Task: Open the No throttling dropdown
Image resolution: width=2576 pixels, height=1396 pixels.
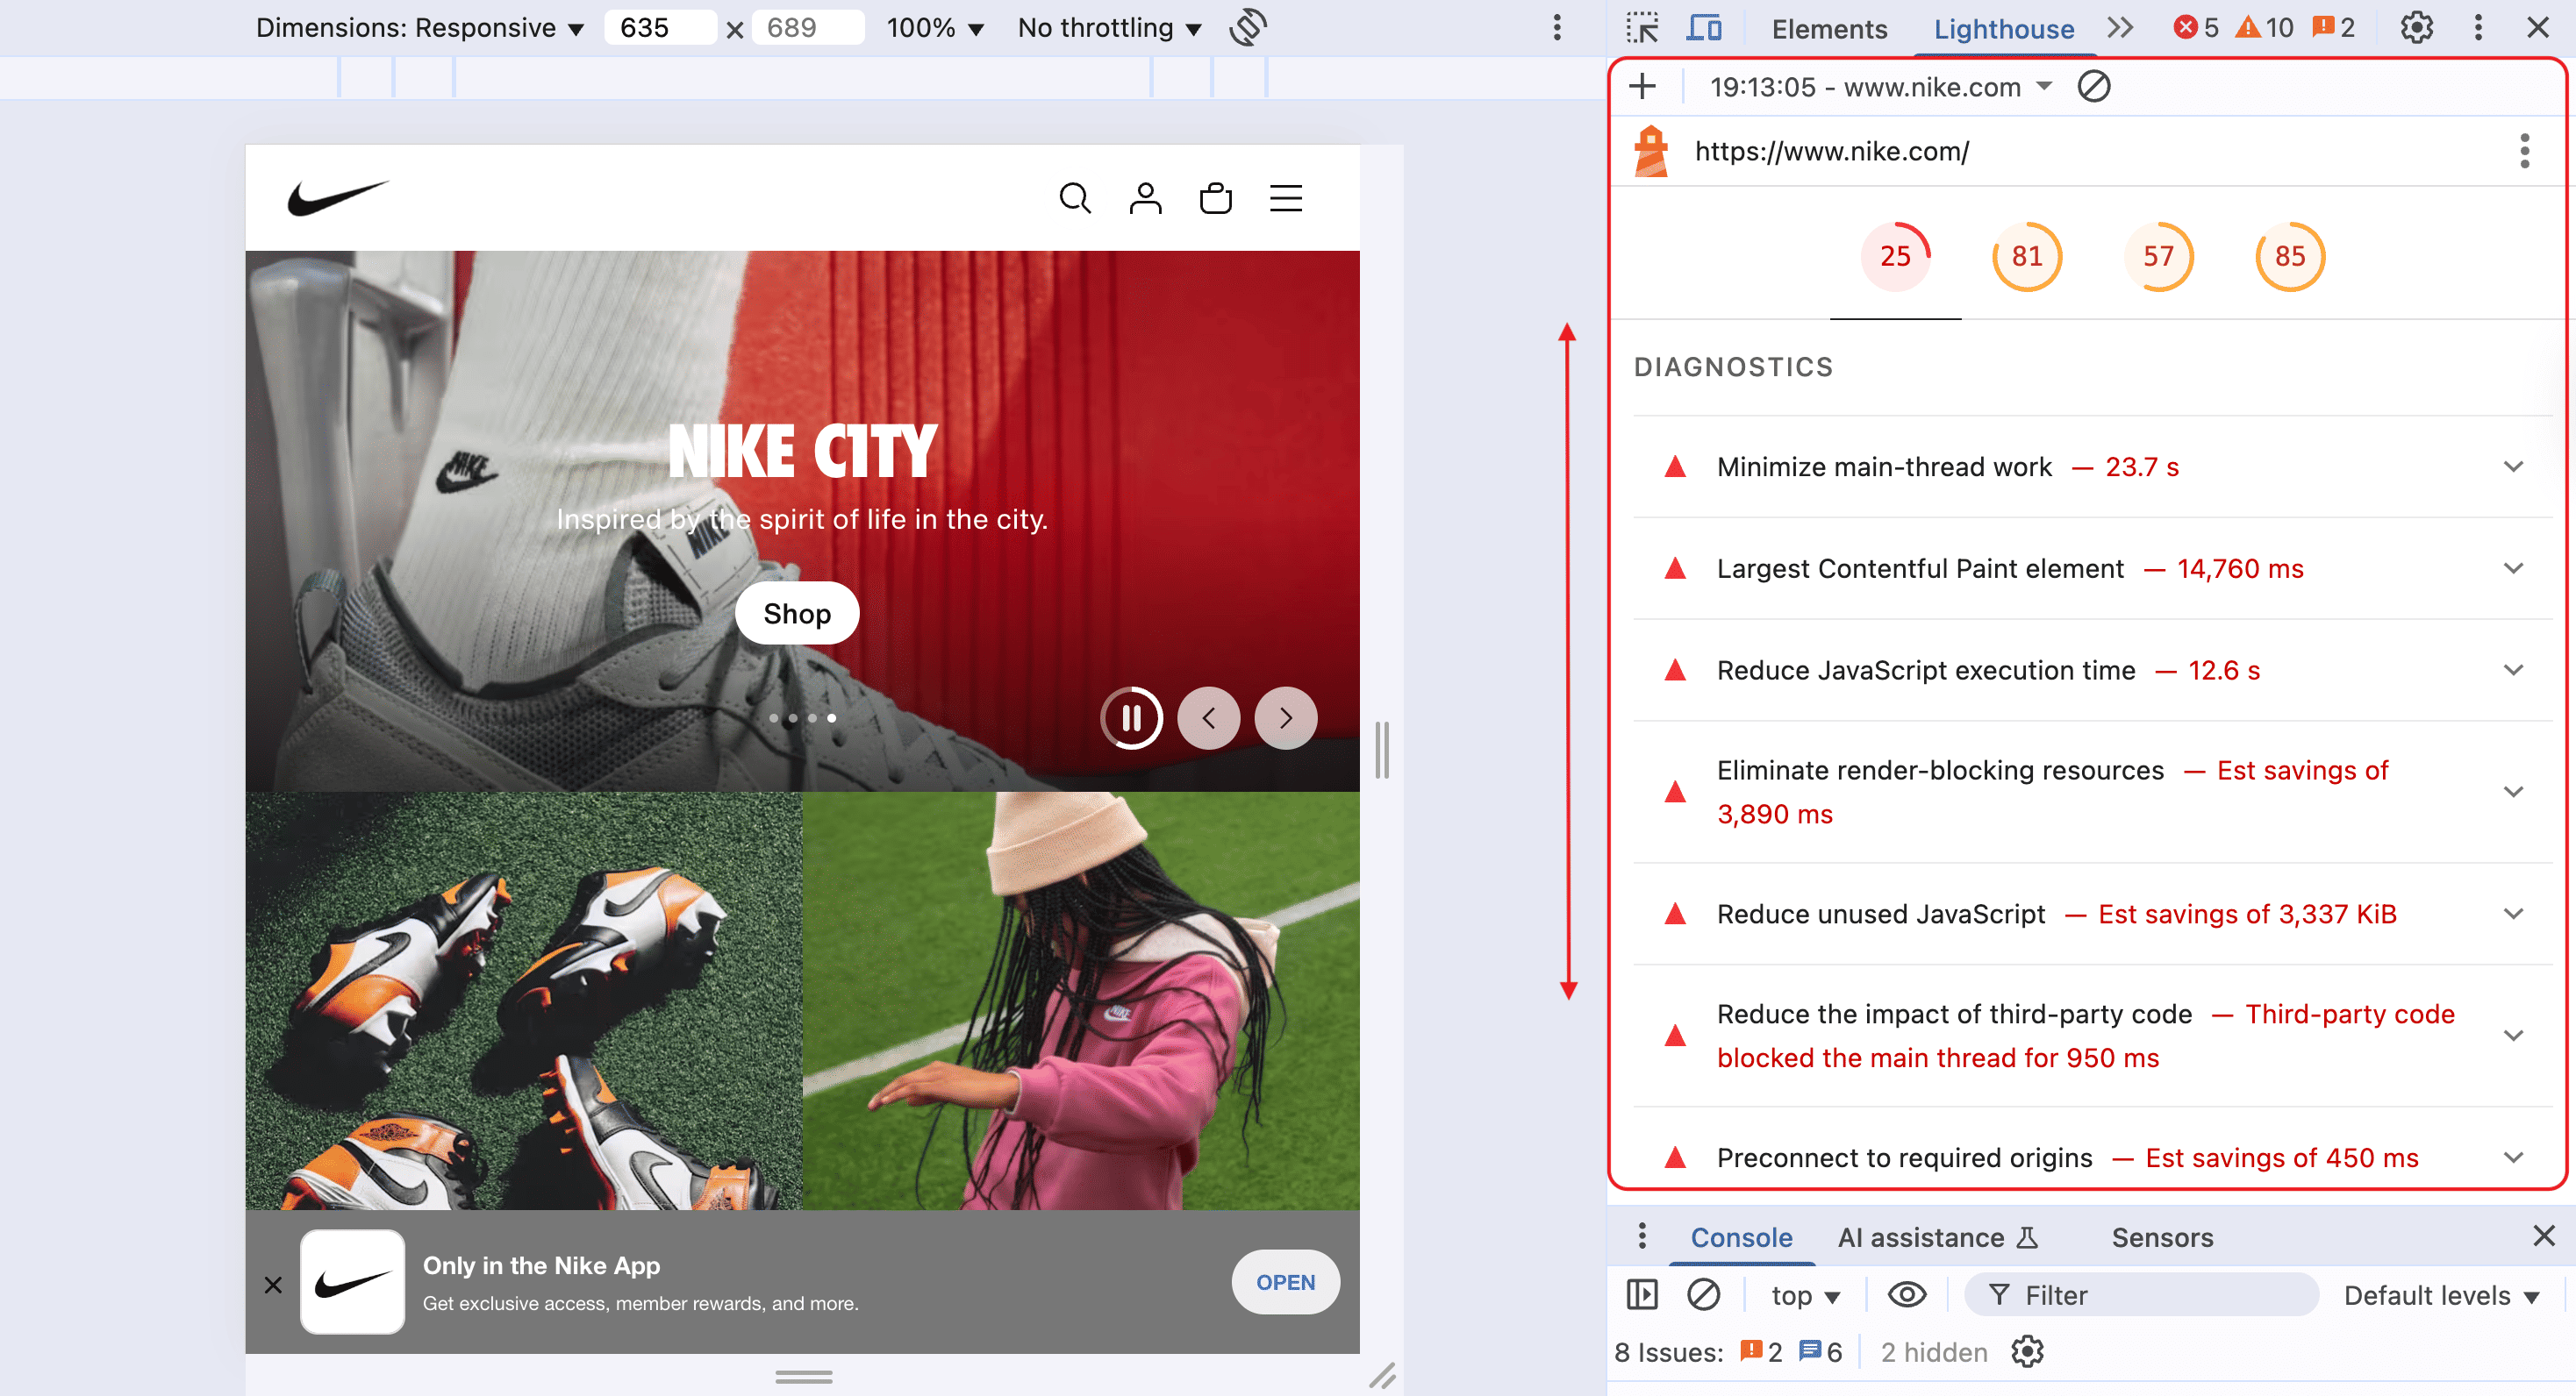Action: tap(1109, 27)
